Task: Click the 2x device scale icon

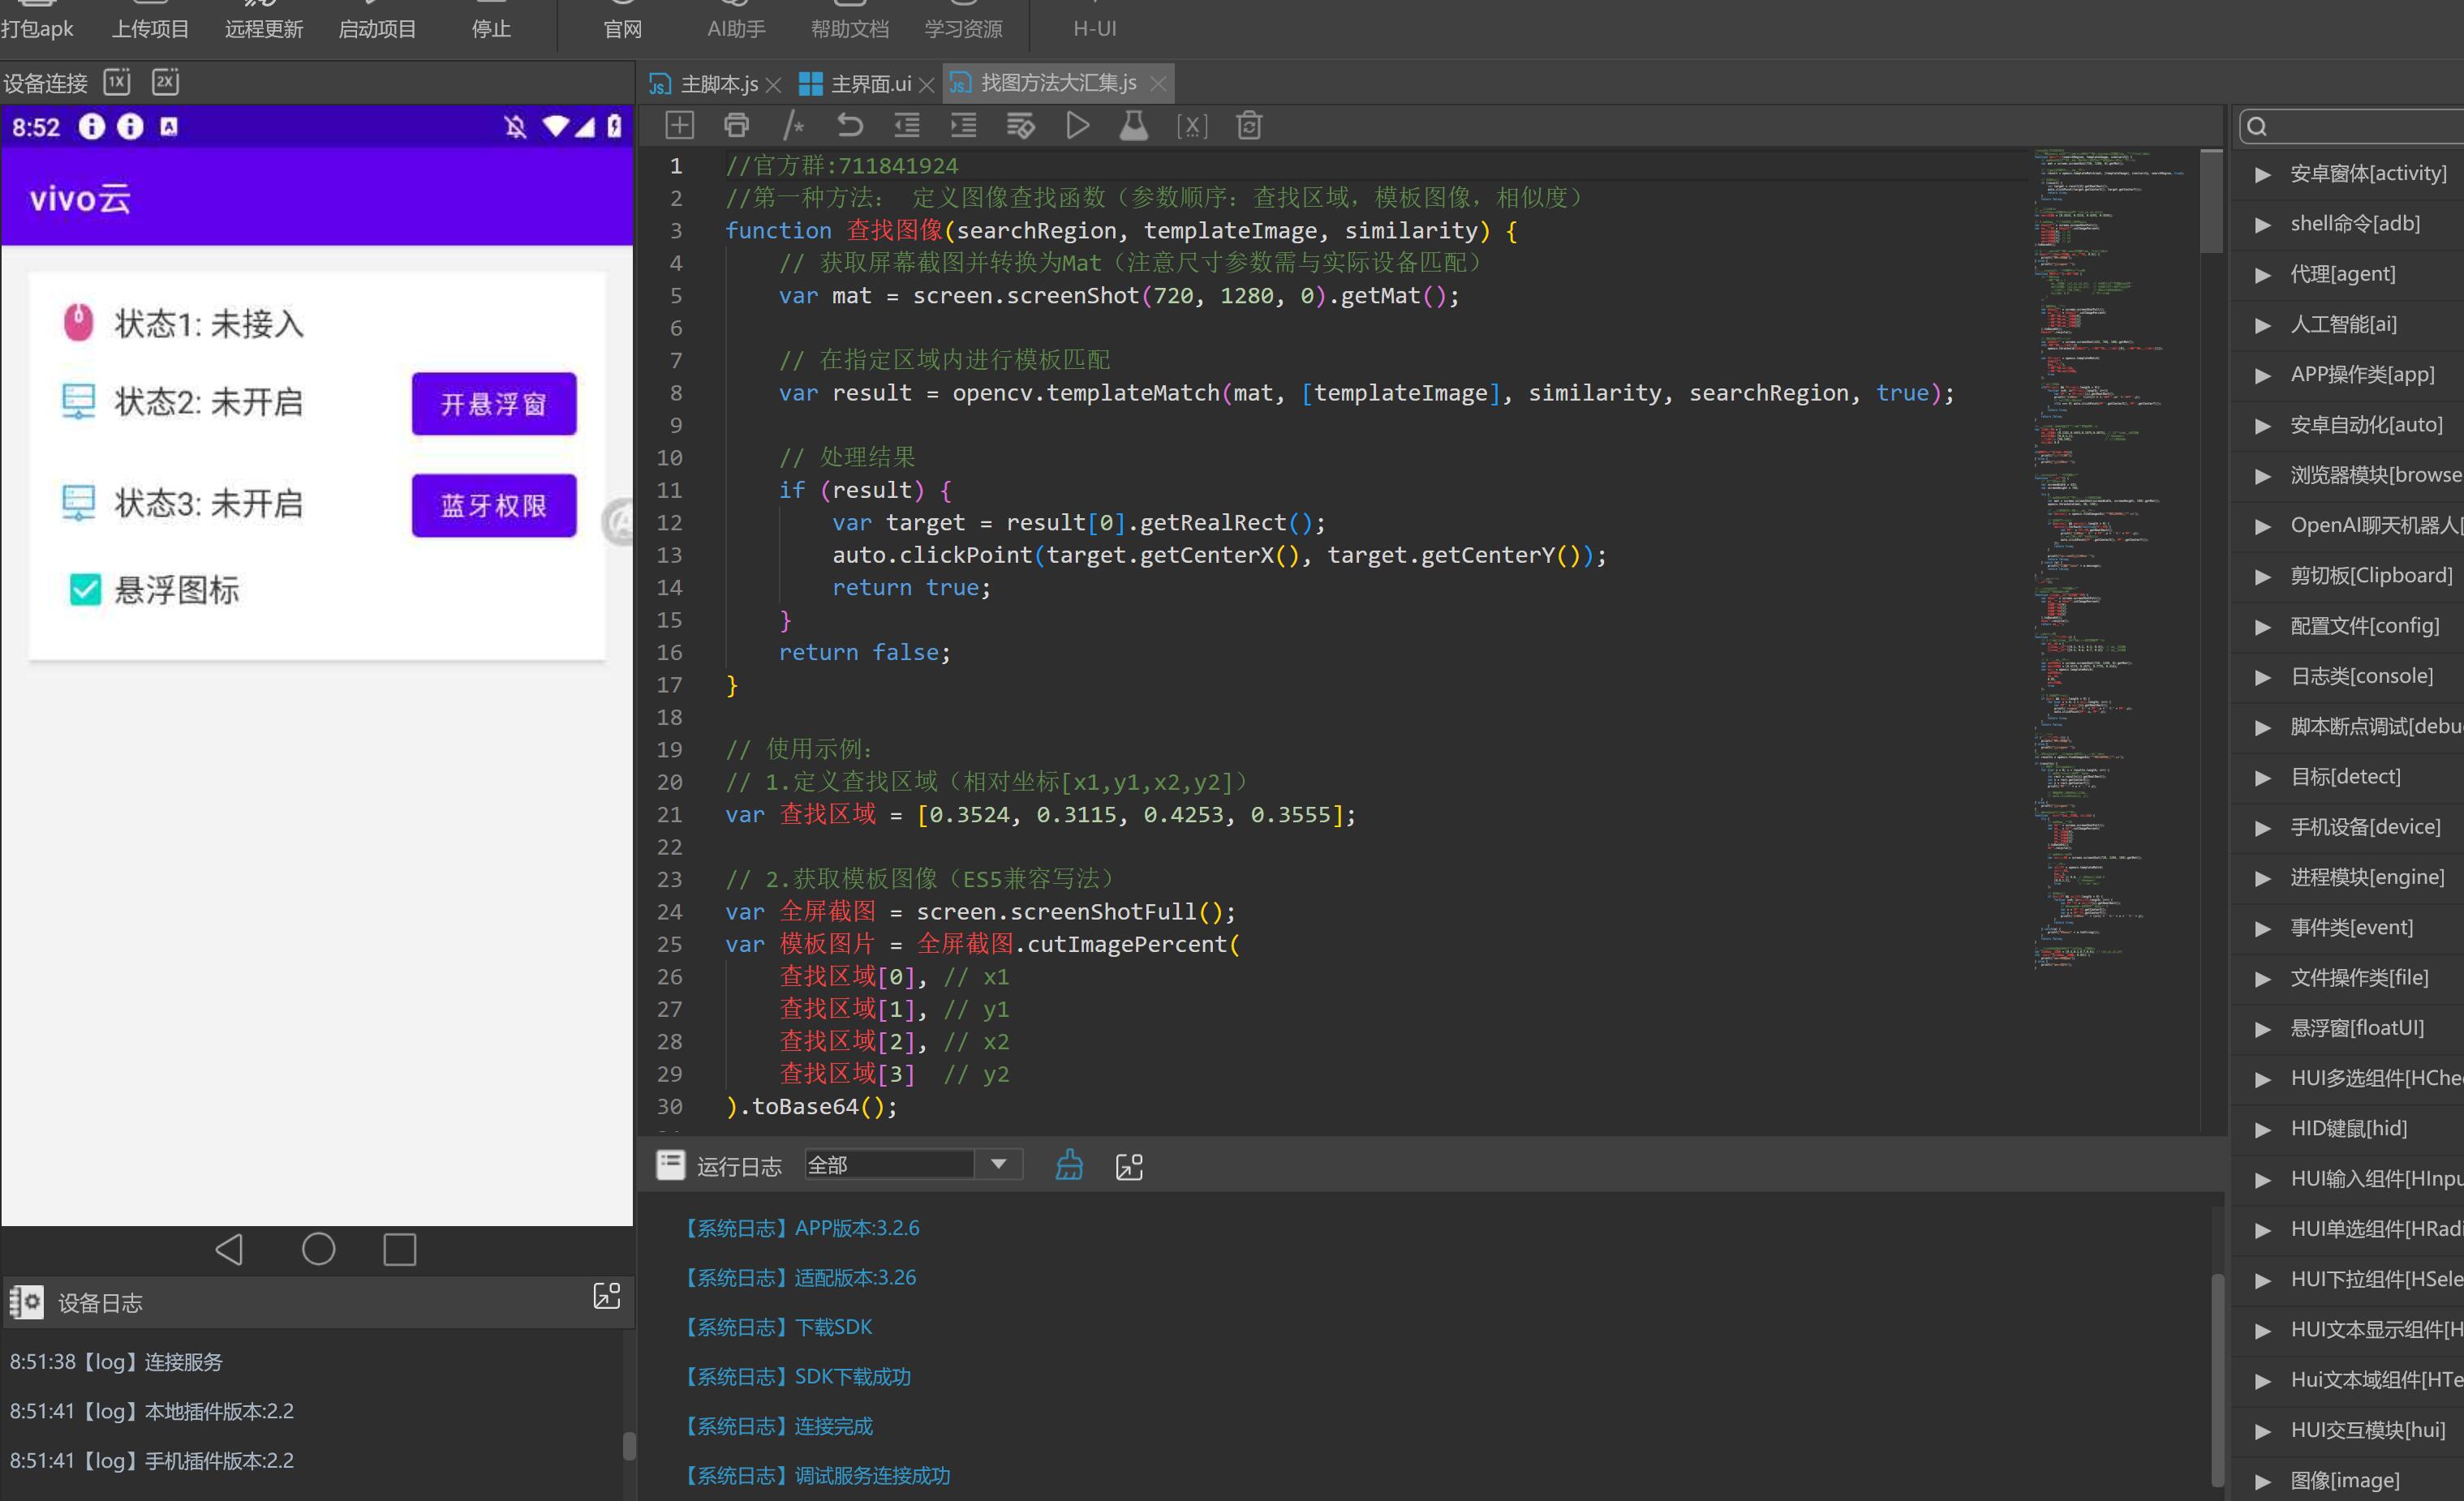Action: pyautogui.click(x=165, y=82)
